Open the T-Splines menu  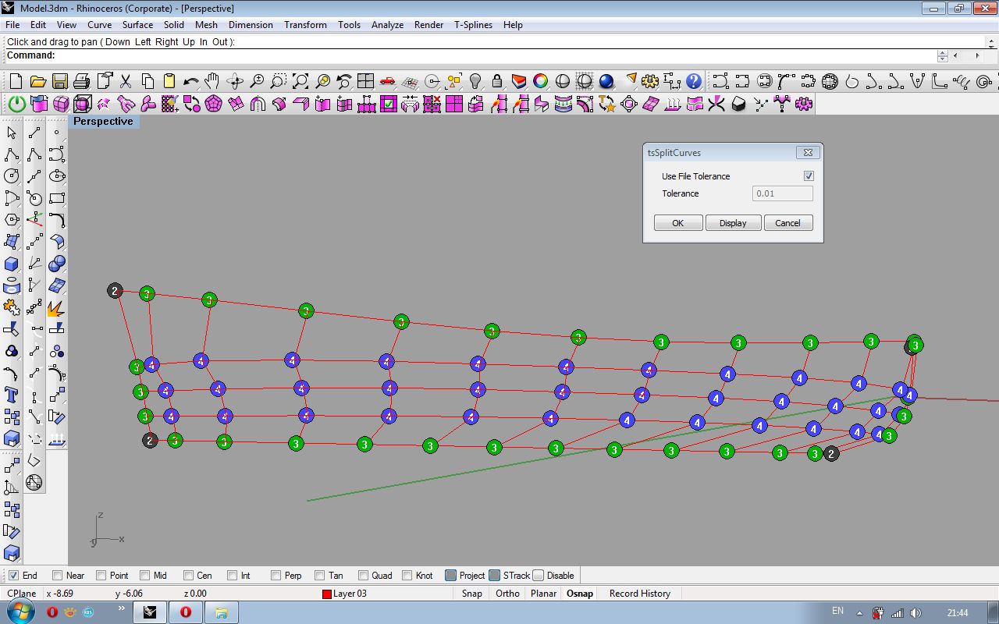click(473, 25)
